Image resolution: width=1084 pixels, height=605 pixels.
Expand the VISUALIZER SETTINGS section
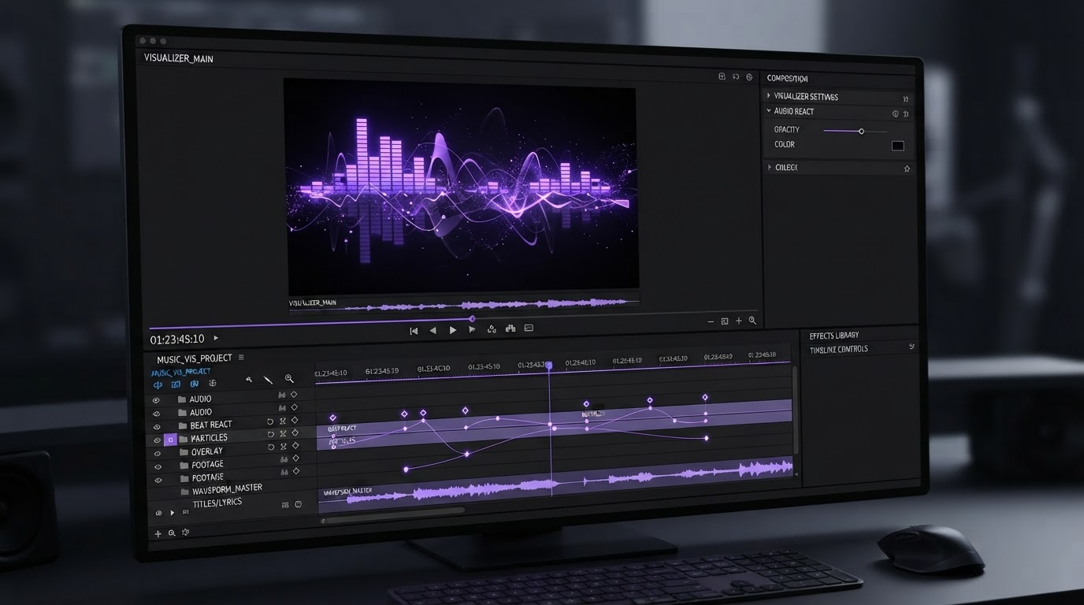click(x=769, y=96)
